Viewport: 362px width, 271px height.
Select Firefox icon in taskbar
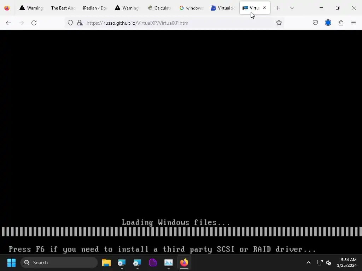(x=184, y=263)
